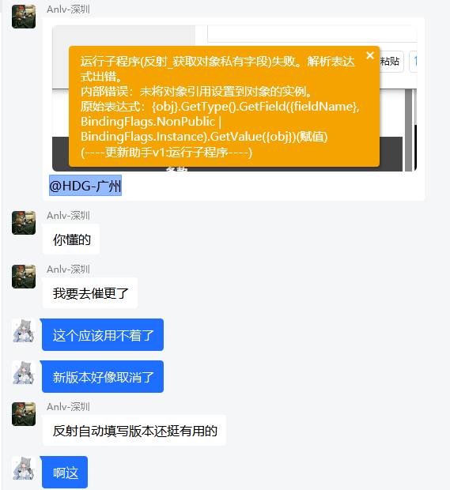Select the blue 这个应该用不着了 bubble
The image size is (450, 490).
103,334
